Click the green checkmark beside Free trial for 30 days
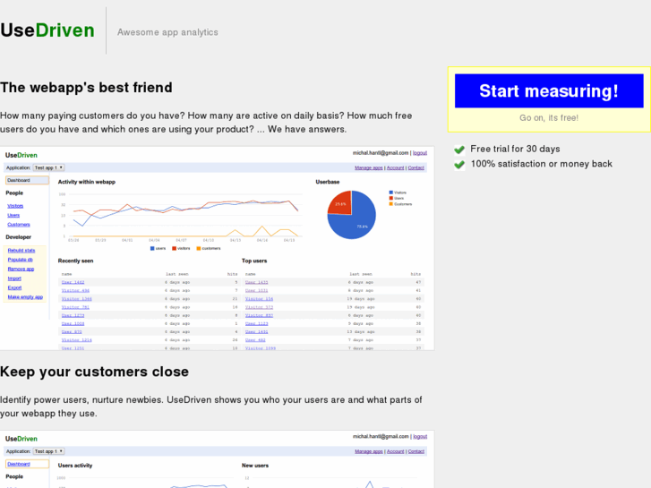This screenshot has width=651, height=488. click(x=459, y=150)
